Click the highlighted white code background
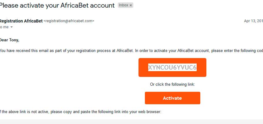This screenshot has height=124, width=263. pos(172,67)
